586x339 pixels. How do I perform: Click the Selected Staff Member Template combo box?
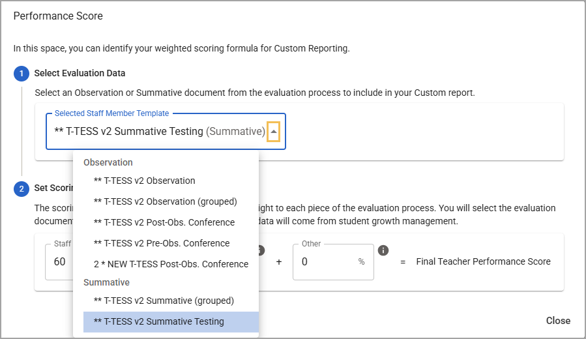click(166, 132)
